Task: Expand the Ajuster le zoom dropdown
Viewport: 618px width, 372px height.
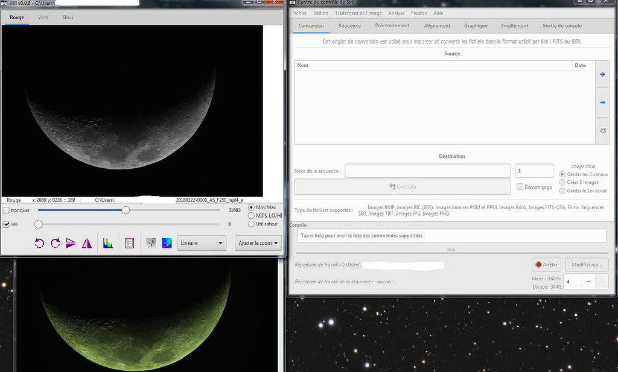Action: point(259,244)
